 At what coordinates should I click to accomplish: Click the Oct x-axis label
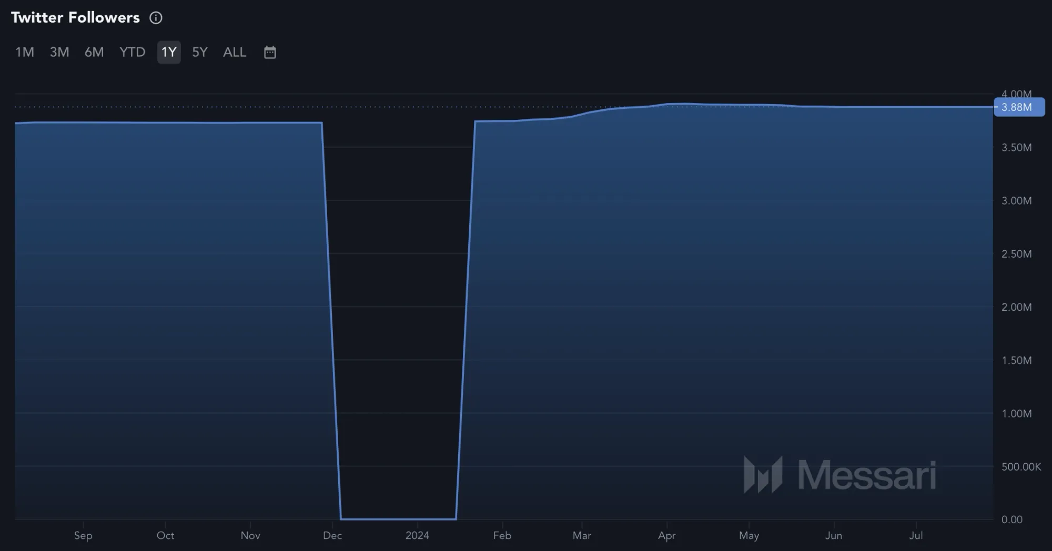pyautogui.click(x=165, y=535)
